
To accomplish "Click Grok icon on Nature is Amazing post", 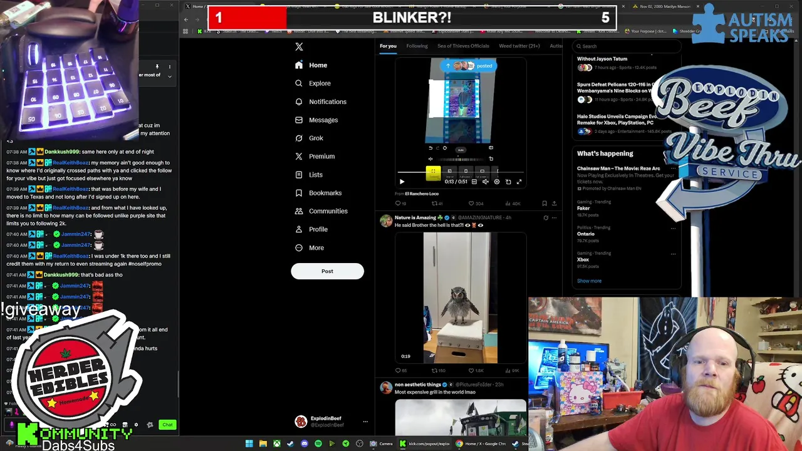I will (x=546, y=218).
